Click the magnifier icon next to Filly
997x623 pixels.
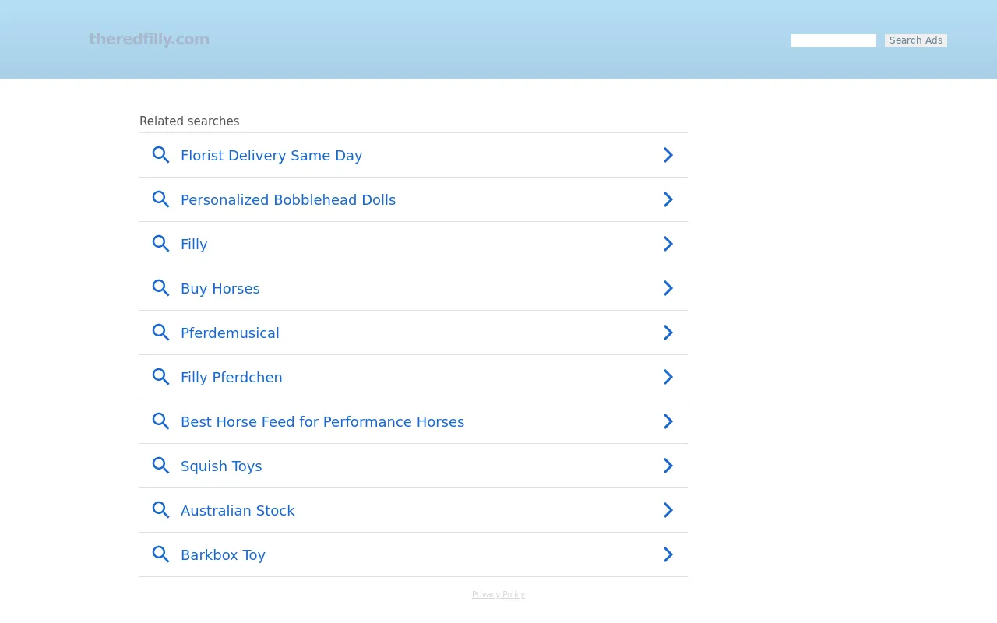coord(160,244)
